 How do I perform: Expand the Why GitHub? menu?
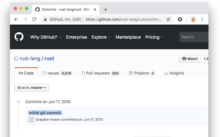pyautogui.click(x=46, y=37)
